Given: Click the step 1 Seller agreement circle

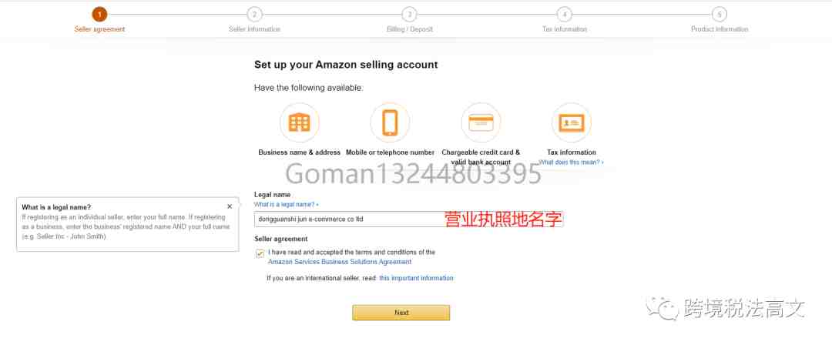Looking at the screenshot, I should 99,15.
